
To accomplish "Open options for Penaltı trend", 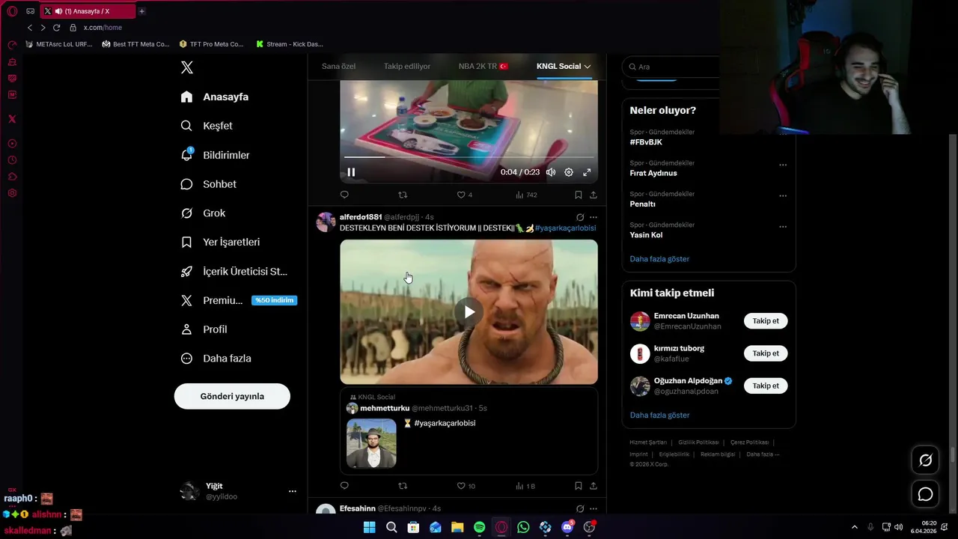I will point(783,196).
